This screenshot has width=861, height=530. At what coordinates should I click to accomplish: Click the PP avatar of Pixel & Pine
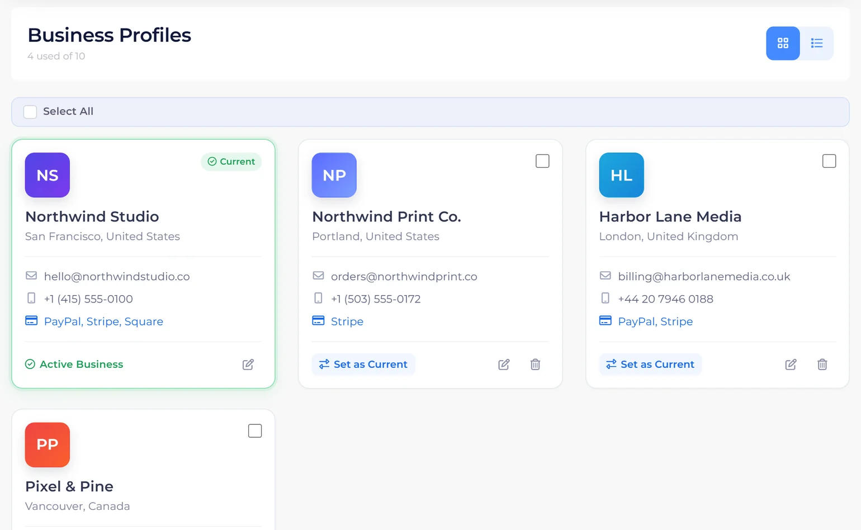[x=48, y=445]
